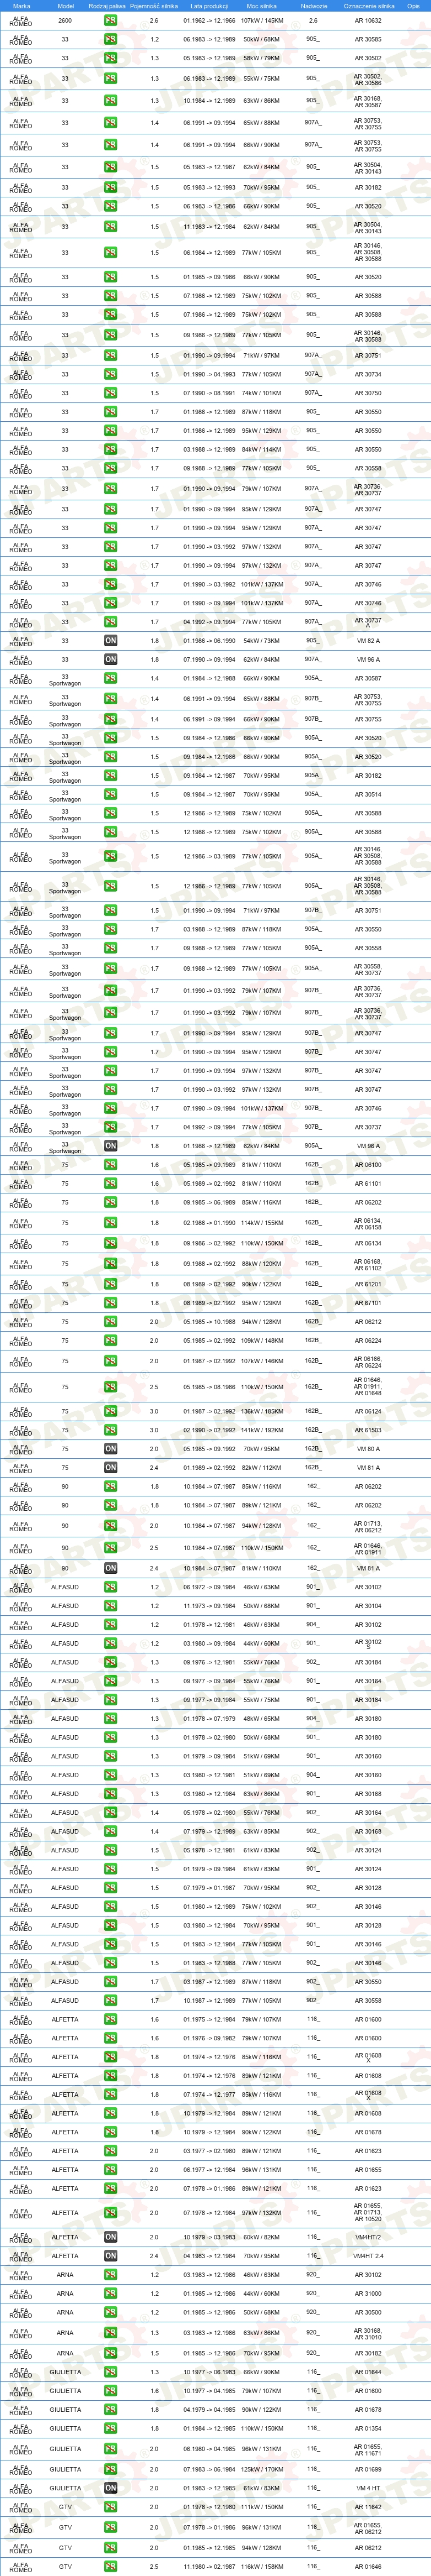This screenshot has height=2576, width=431.
Task: Click the 54kW / 73KM power cell
Action: 261,640
